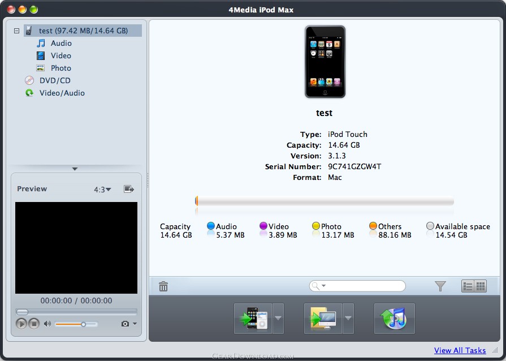Viewport: 506px width, 361px height.
Task: Click the black preview video area
Action: (x=76, y=248)
